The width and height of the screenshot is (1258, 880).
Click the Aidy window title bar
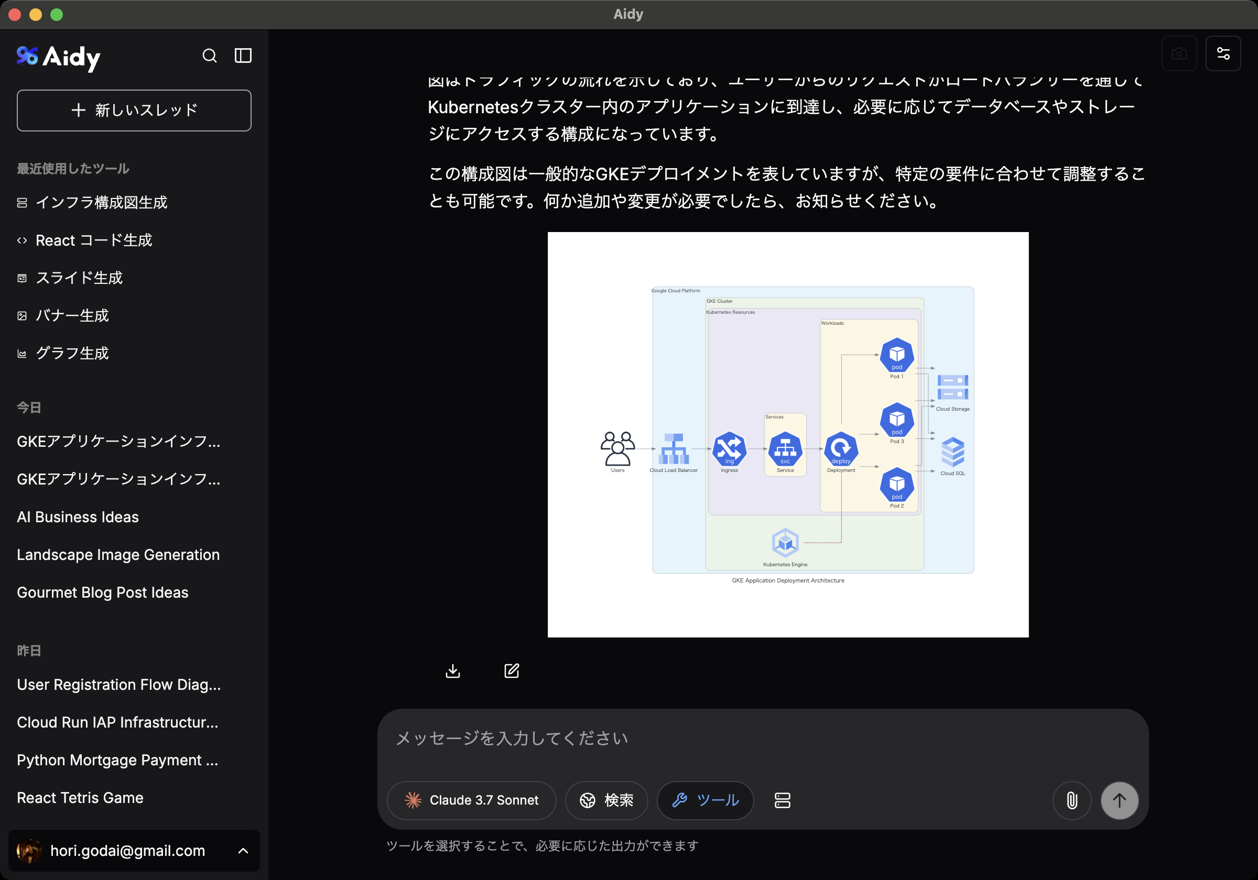pos(628,14)
